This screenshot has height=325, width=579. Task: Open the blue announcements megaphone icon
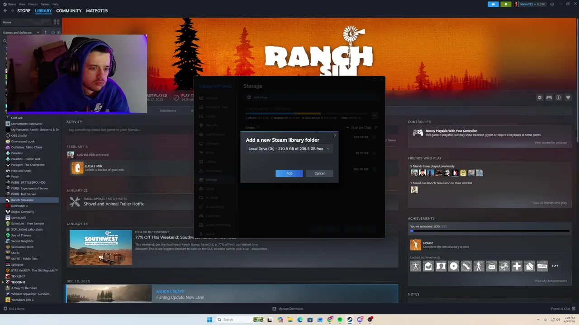(x=493, y=4)
